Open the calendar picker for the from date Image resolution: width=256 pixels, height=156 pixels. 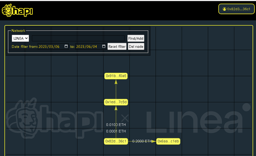pyautogui.click(x=66, y=46)
